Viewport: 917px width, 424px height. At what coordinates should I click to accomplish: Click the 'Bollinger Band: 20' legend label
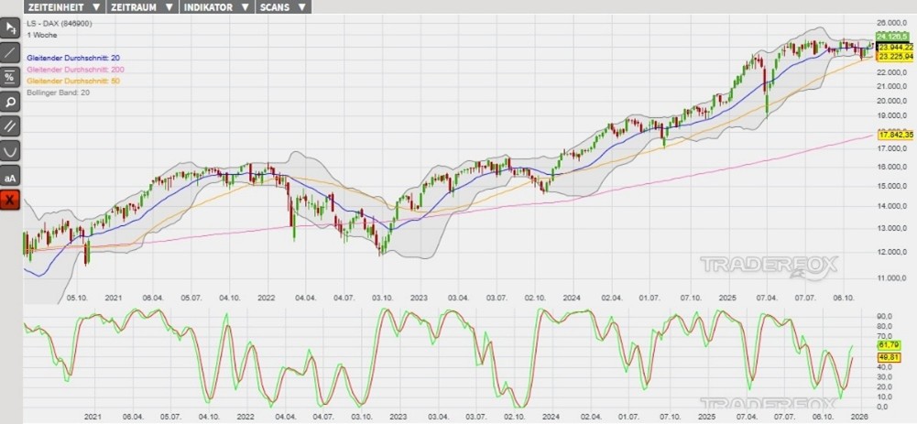point(60,92)
